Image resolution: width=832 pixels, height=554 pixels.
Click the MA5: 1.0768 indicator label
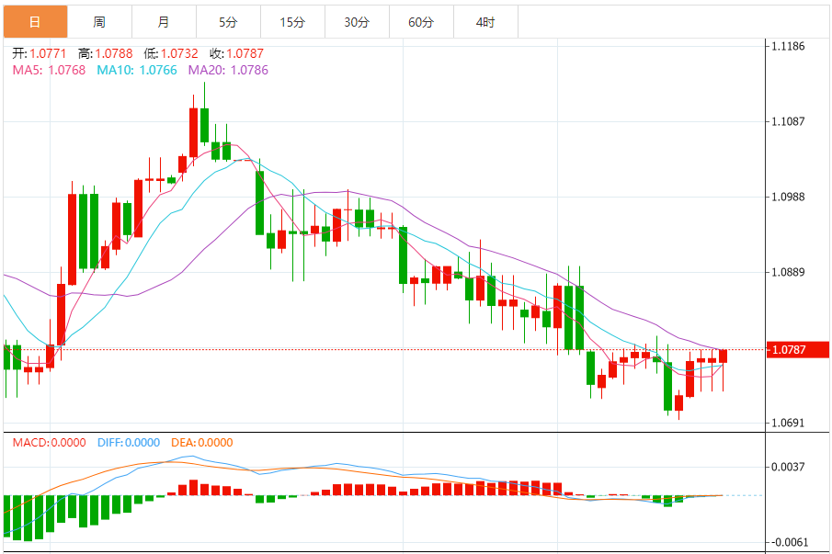pyautogui.click(x=49, y=70)
